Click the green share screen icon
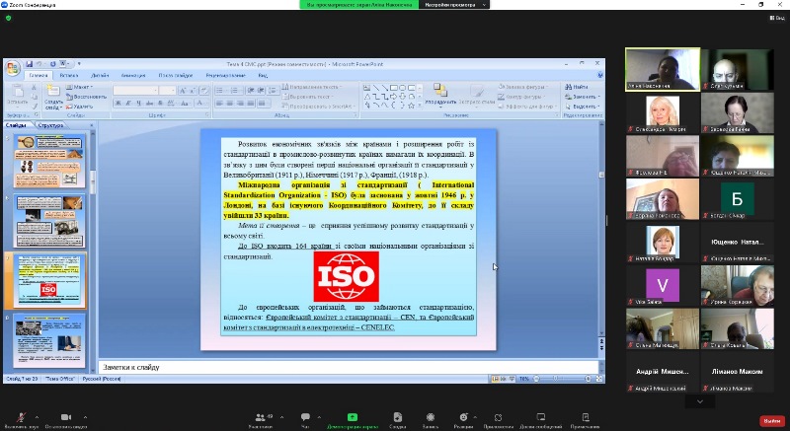 coord(353,416)
